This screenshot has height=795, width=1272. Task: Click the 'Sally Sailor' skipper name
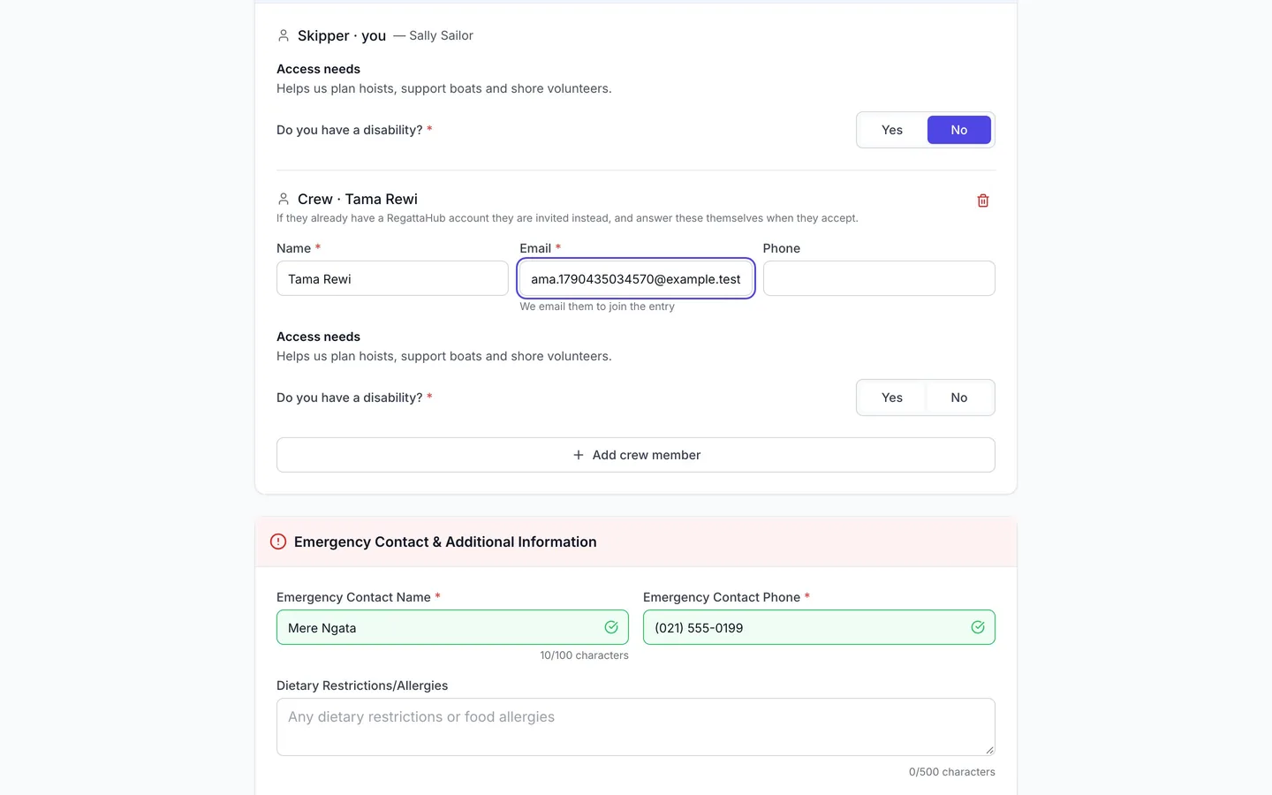[x=441, y=35]
